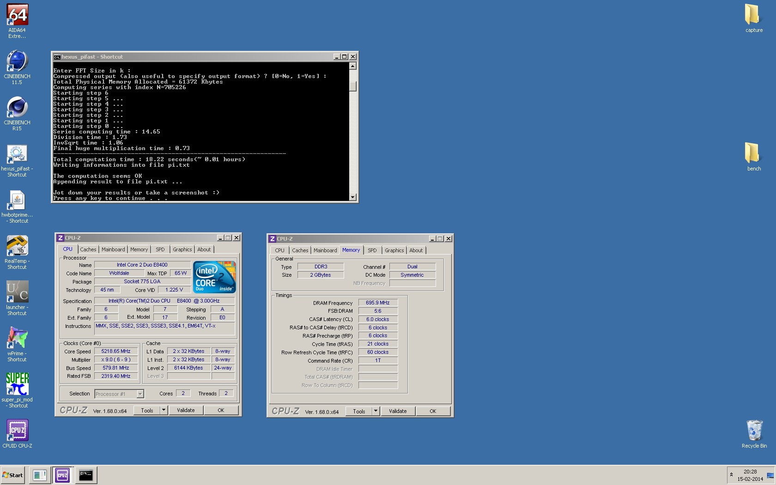Select the bench folder on desktop

pos(754,157)
